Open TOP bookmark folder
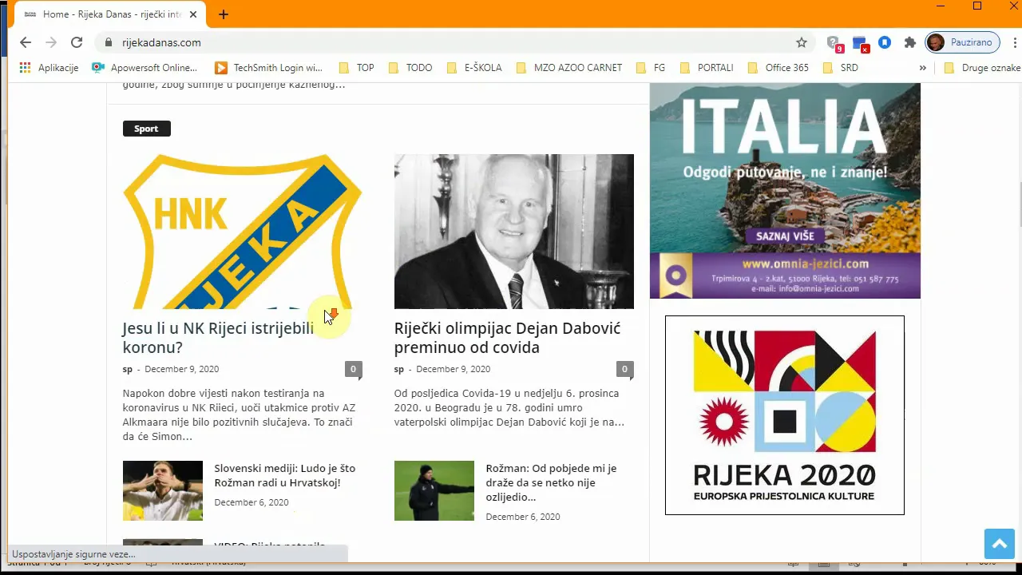The height and width of the screenshot is (575, 1022). (357, 68)
